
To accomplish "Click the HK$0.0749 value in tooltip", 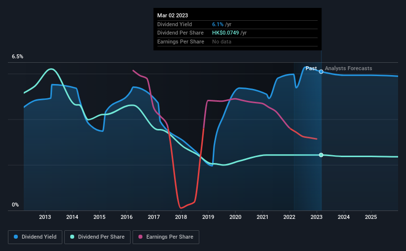I will (226, 33).
